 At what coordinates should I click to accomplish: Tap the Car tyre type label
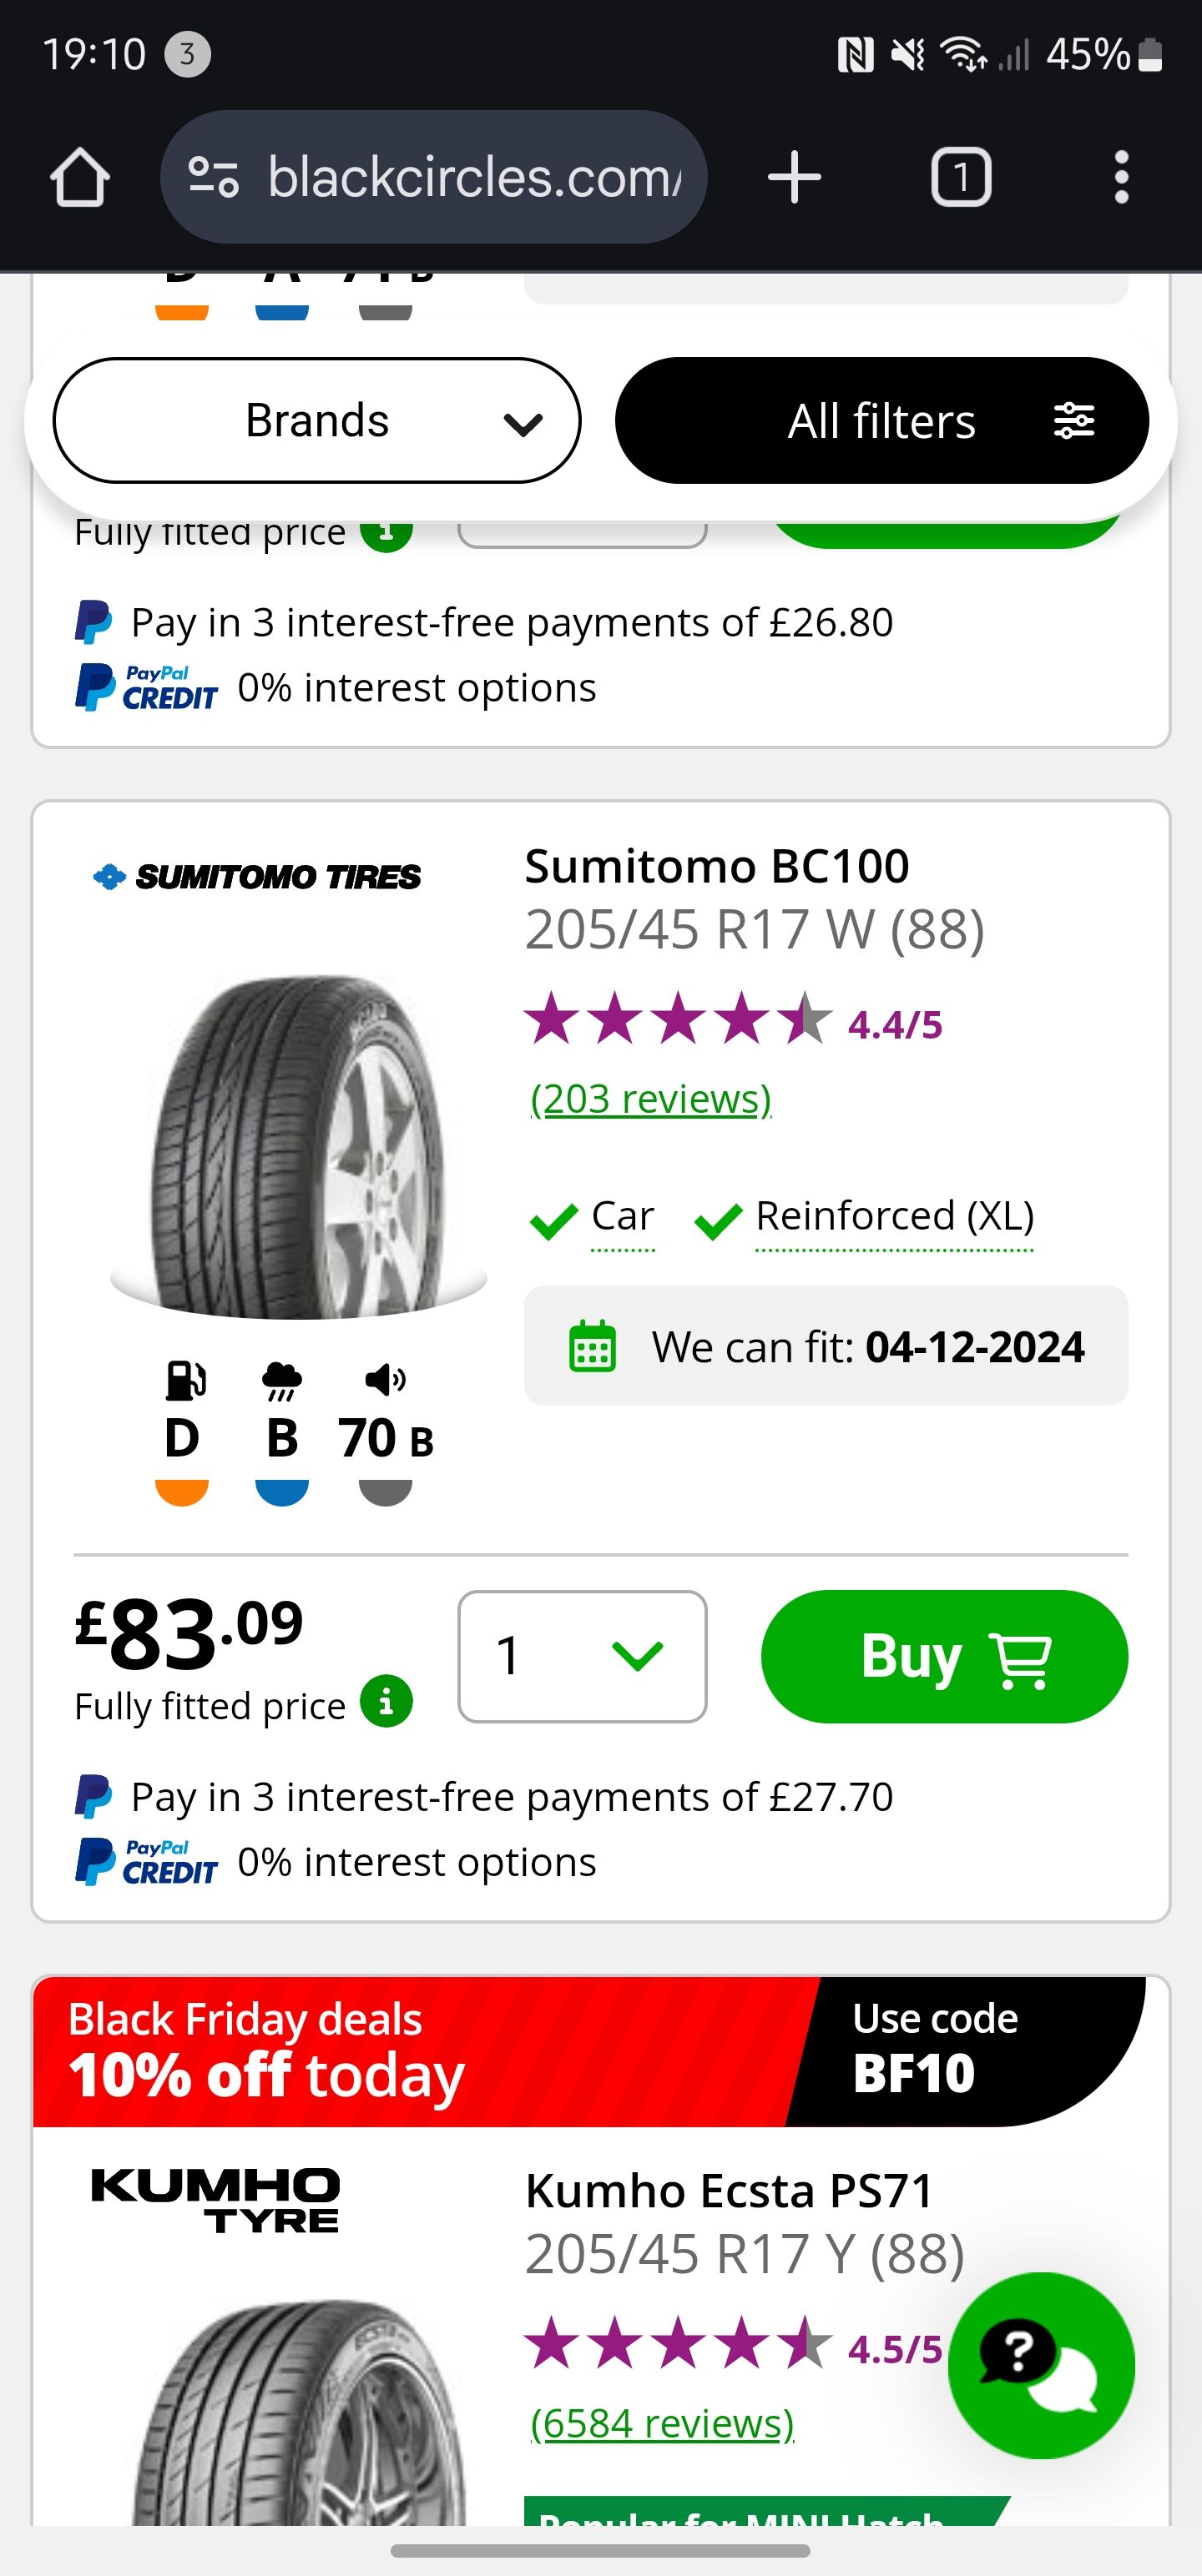[623, 1217]
